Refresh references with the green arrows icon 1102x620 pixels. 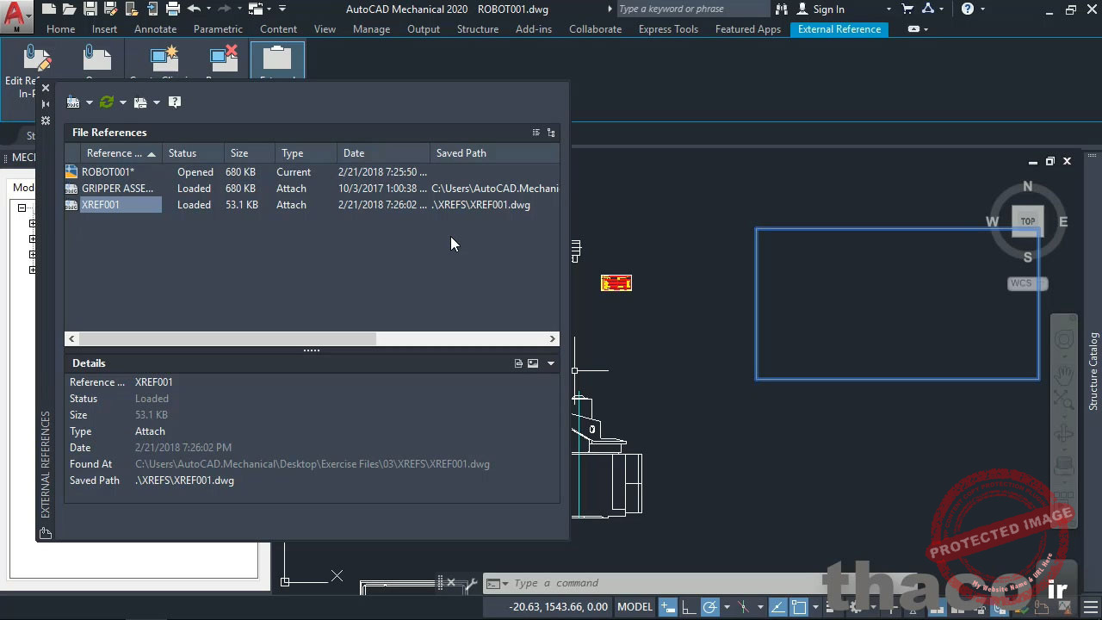click(107, 102)
